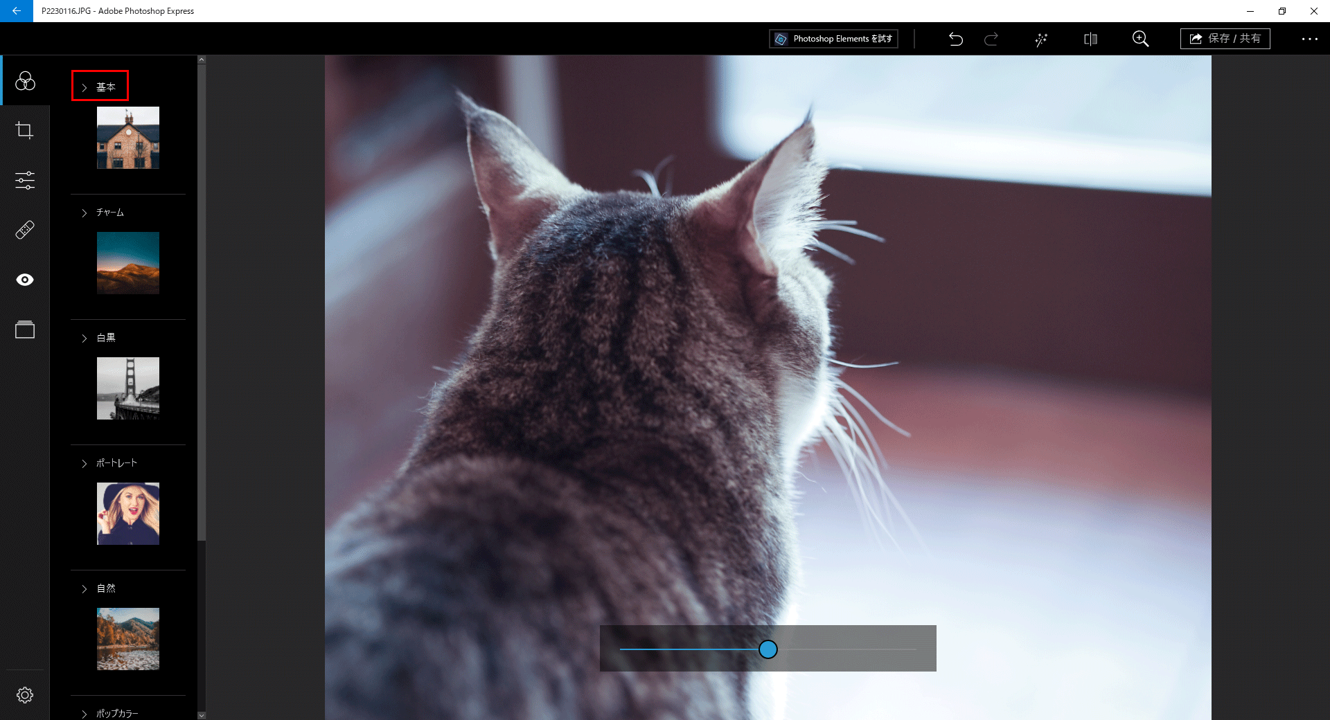The height and width of the screenshot is (720, 1330).
Task: Select the ポートレート woman thumbnail
Action: [128, 514]
